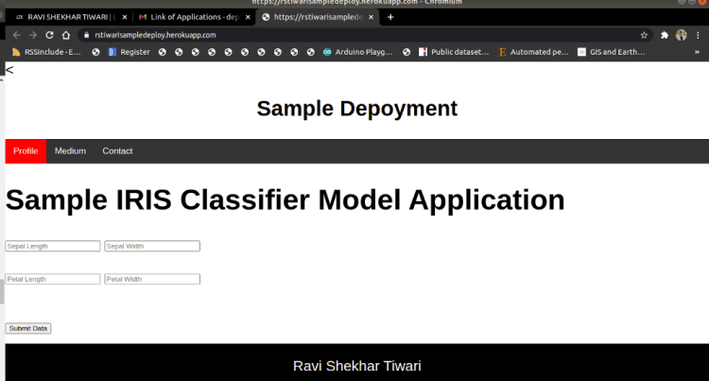Open a new tab with plus icon

391,17
